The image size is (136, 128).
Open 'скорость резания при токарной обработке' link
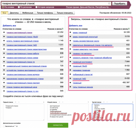coord(92,58)
